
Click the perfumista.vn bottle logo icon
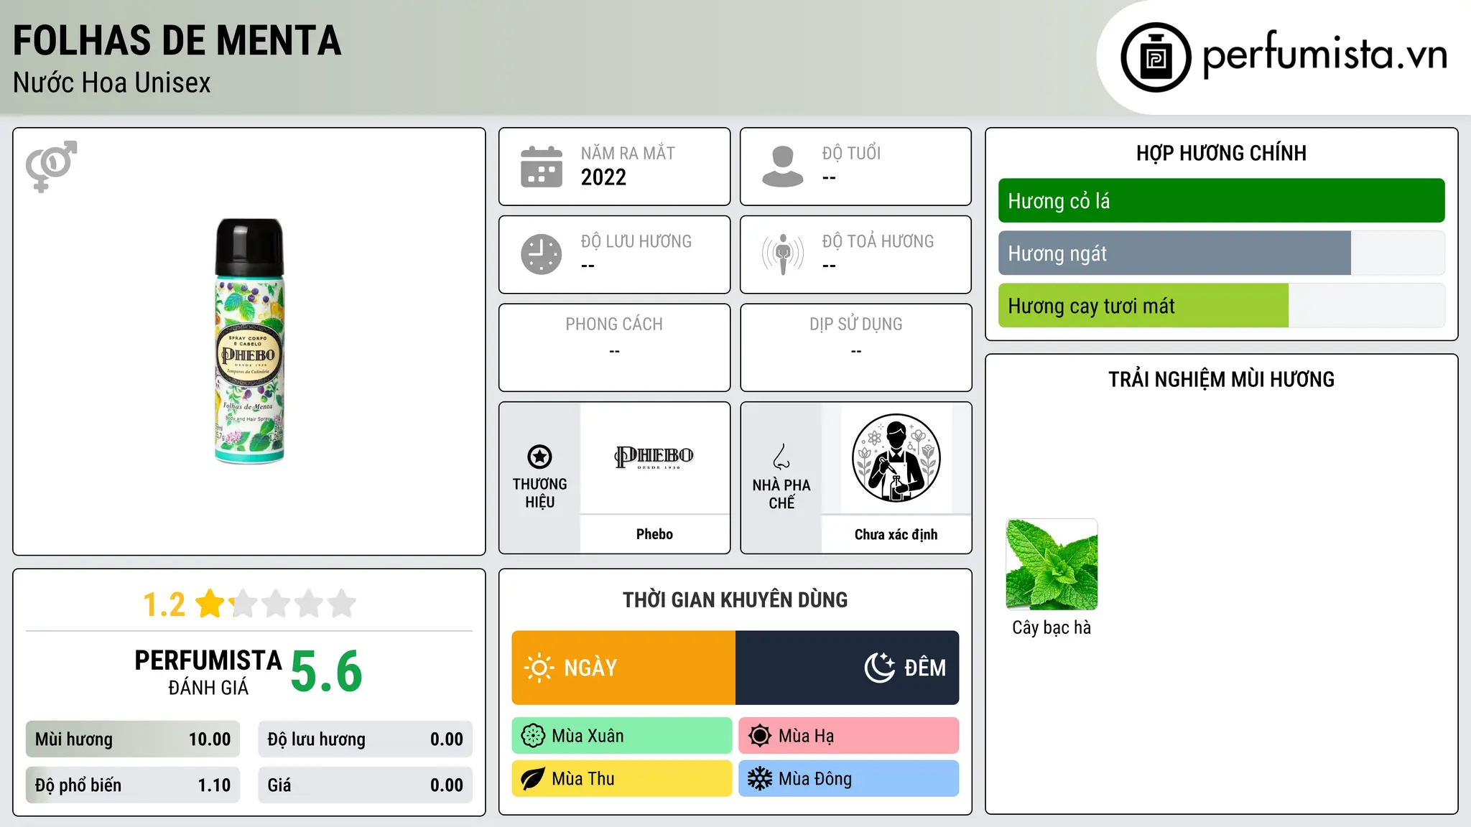point(1156,57)
